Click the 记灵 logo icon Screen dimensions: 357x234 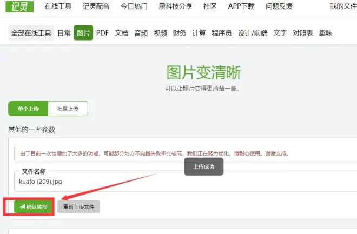pyautogui.click(x=21, y=6)
